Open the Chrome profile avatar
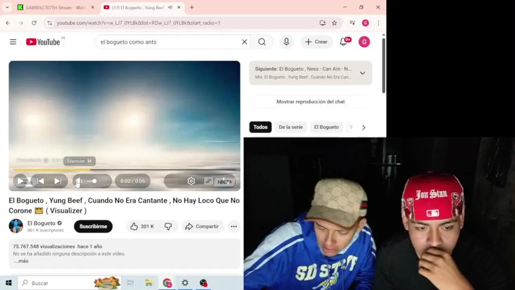 (x=365, y=23)
